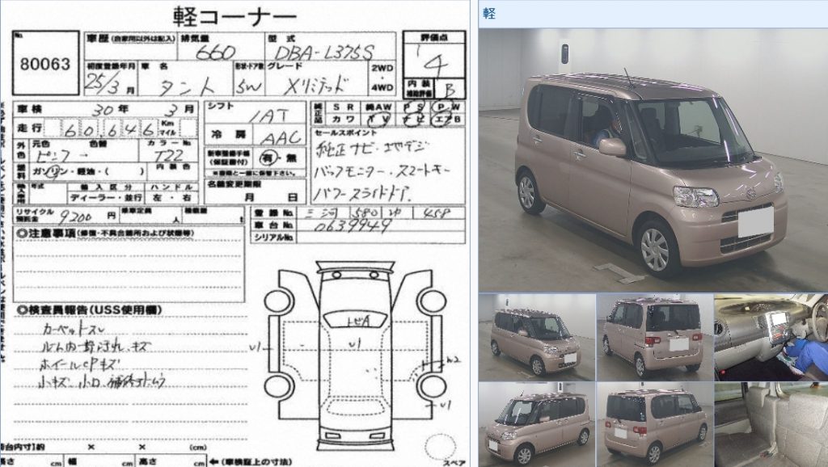Select the front-left view thumbnail of the car

click(x=537, y=424)
